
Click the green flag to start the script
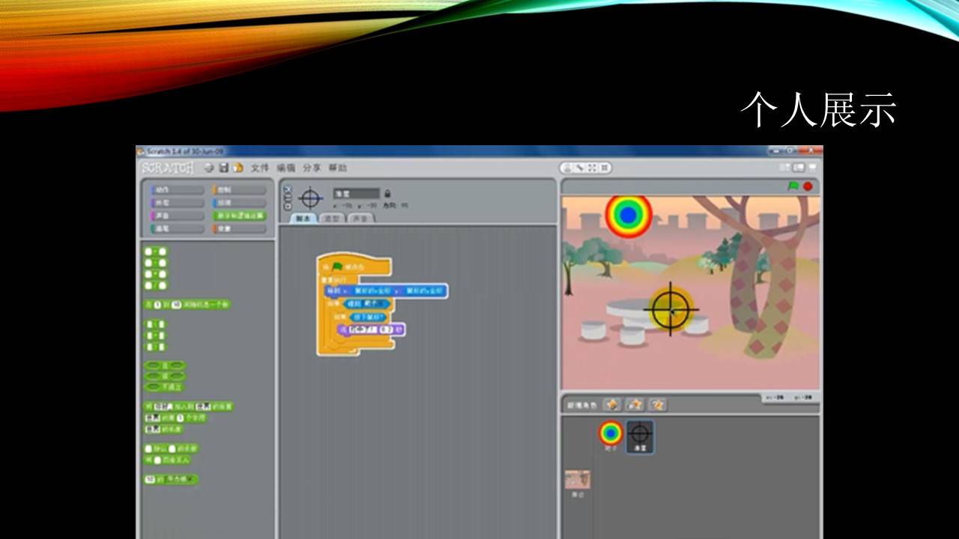(793, 186)
